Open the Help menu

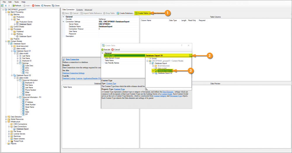(23, 2)
